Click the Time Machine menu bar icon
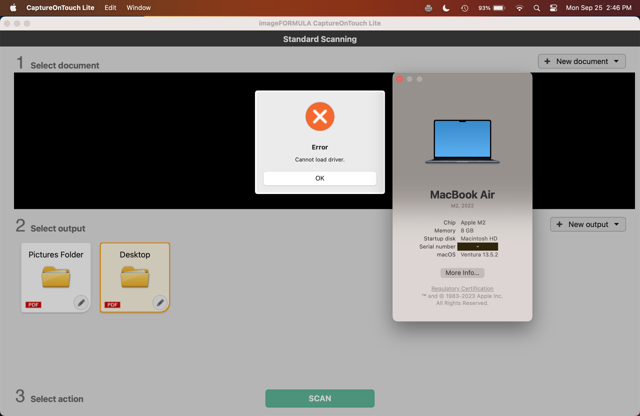The height and width of the screenshot is (416, 640). [464, 8]
